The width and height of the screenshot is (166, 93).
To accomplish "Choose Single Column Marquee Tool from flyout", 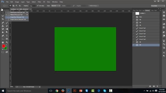I will pos(17,19).
